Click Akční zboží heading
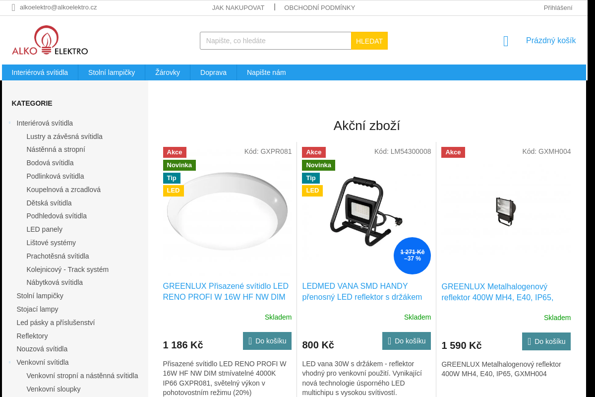595x397 pixels. (x=367, y=126)
